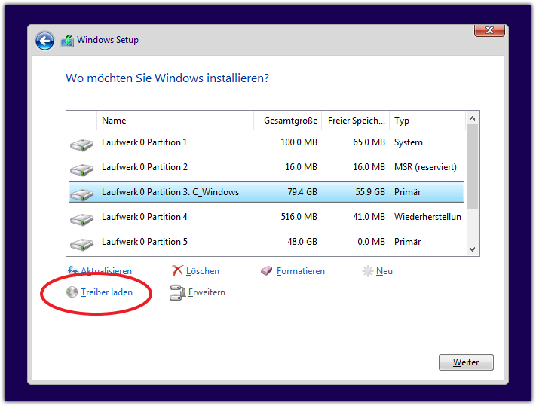Select the drive icon of Partition 5
Image resolution: width=536 pixels, height=406 pixels.
click(x=81, y=245)
